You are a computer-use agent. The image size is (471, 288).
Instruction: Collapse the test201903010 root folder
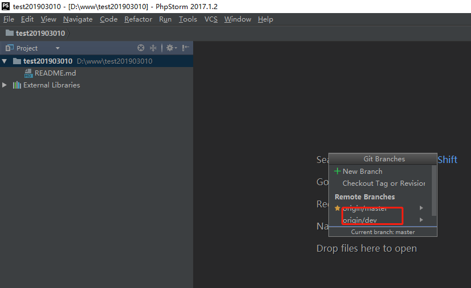[5, 61]
